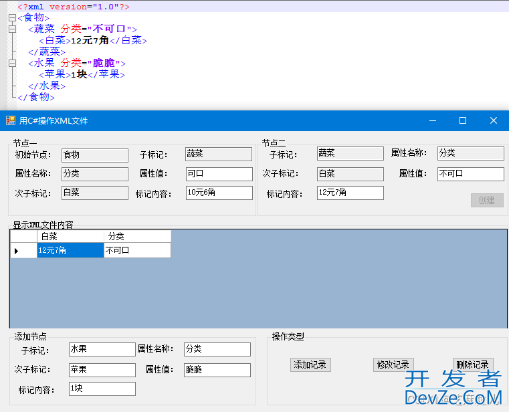This screenshot has width=509, height=412.
Task: Click the 修改记录 button
Action: pos(393,365)
